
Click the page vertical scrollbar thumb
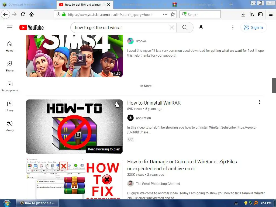(274, 85)
